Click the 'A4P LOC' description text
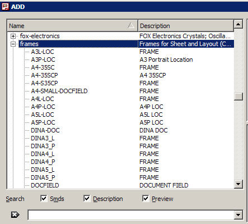The height and width of the screenshot is (224, 248). pyautogui.click(x=151, y=107)
